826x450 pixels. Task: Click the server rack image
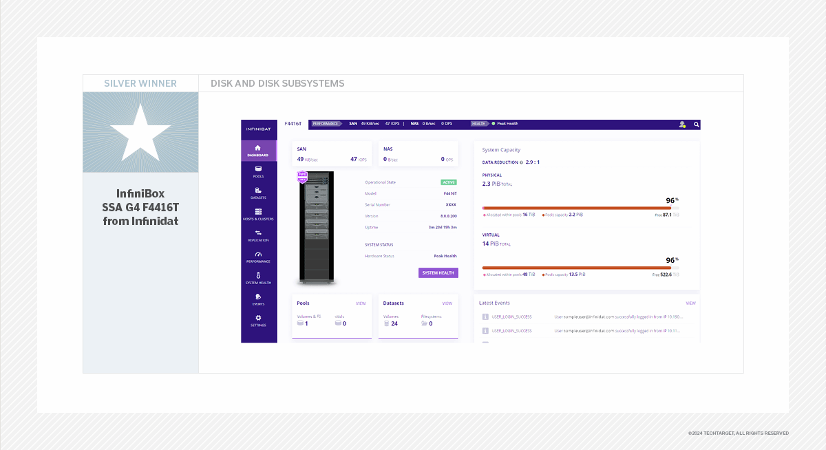click(317, 227)
